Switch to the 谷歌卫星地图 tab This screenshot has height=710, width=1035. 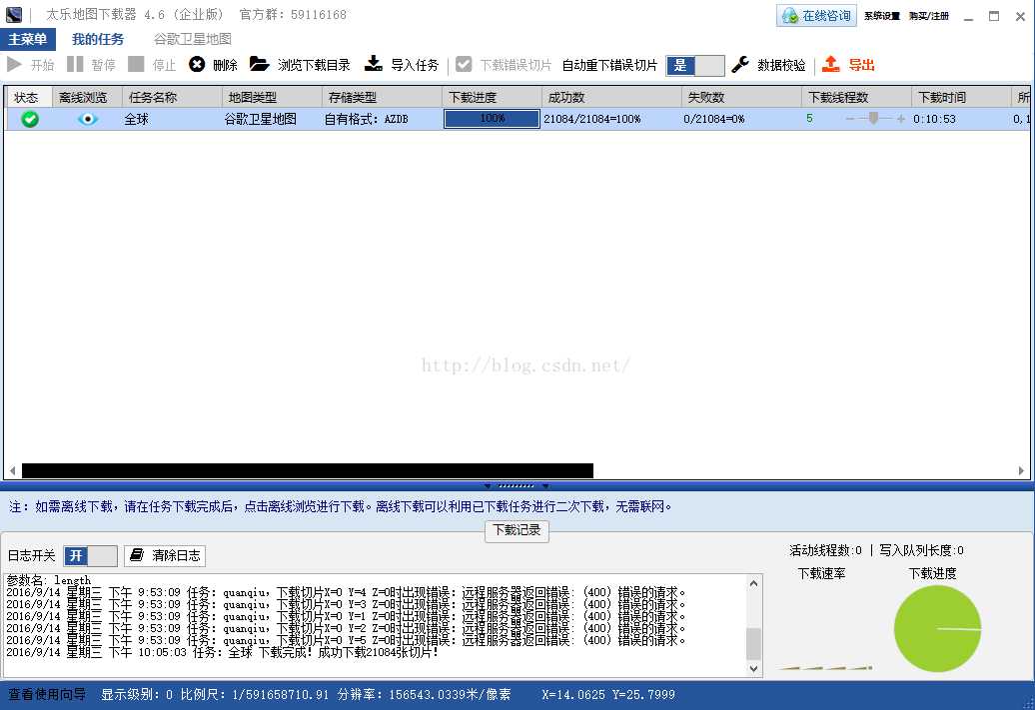(192, 39)
